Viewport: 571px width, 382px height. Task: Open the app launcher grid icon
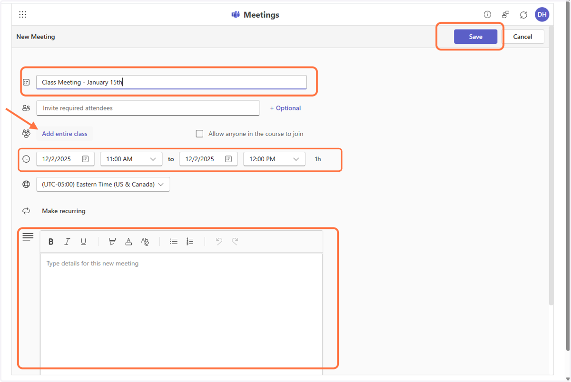point(22,15)
